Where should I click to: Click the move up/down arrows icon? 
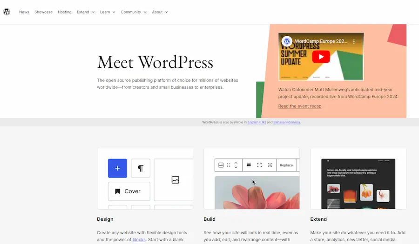[236, 165]
